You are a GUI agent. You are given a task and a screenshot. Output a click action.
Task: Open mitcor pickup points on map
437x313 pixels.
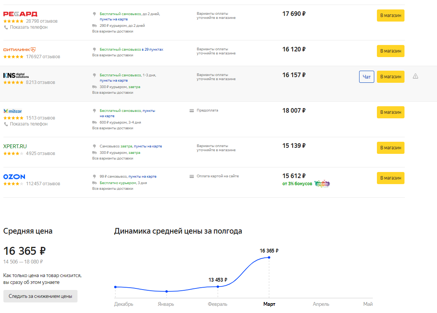pos(127,113)
